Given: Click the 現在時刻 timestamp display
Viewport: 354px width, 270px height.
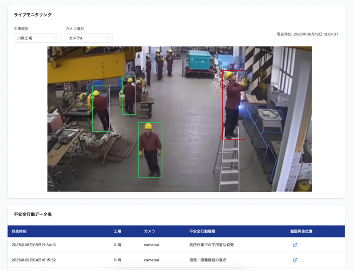Looking at the screenshot, I should [x=307, y=34].
